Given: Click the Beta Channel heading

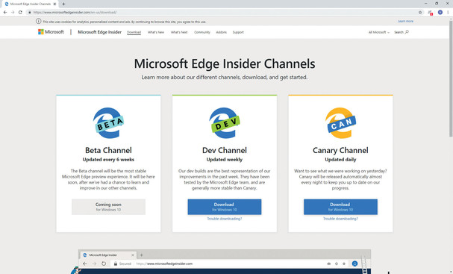Looking at the screenshot, I should point(108,150).
